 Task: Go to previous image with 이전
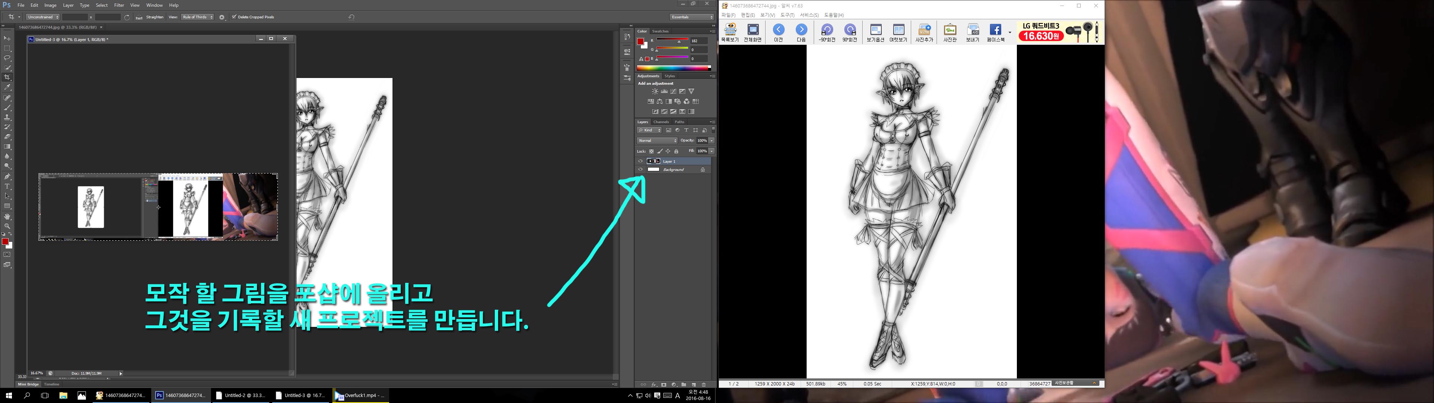pos(778,33)
